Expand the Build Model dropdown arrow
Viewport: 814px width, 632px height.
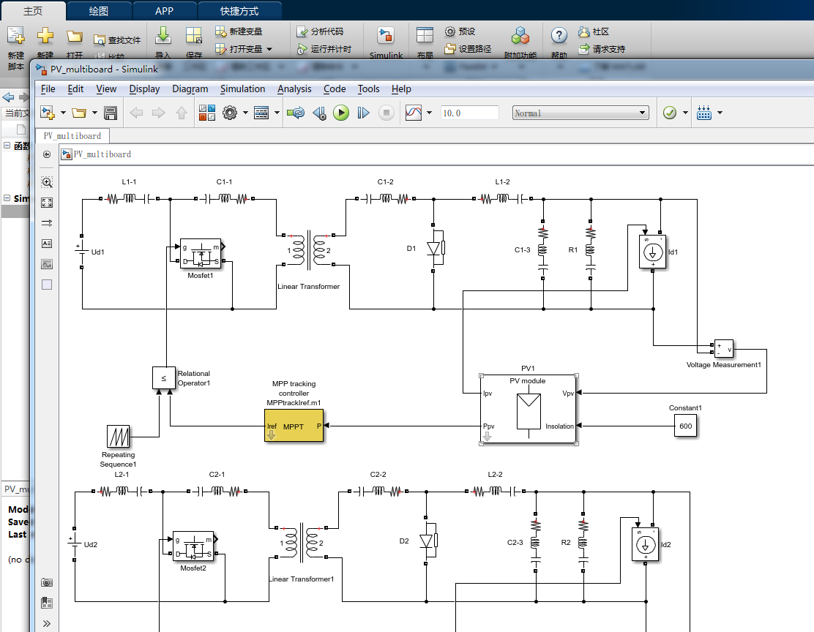[x=720, y=113]
